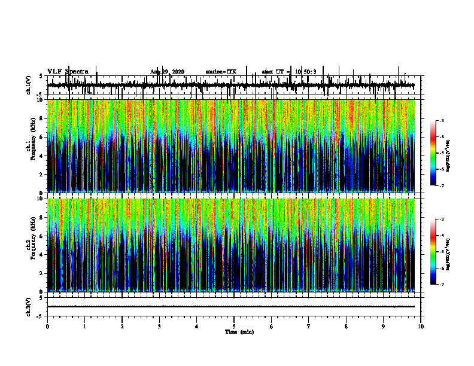Viewport: 474px width, 366px height.
Task: Click the "7" minute tick label
Action: 309,327
